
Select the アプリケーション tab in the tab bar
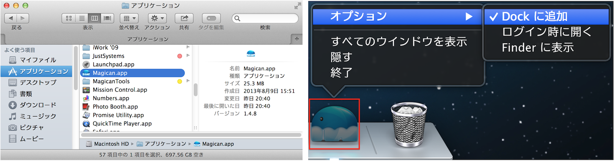148,39
